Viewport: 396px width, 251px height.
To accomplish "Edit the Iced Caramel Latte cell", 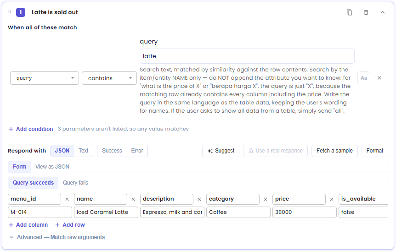I will pyautogui.click(x=106, y=212).
